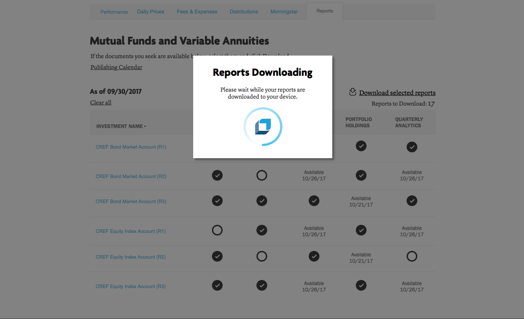Go to the Distributions tab
Image resolution: width=524 pixels, height=319 pixels.
244,12
